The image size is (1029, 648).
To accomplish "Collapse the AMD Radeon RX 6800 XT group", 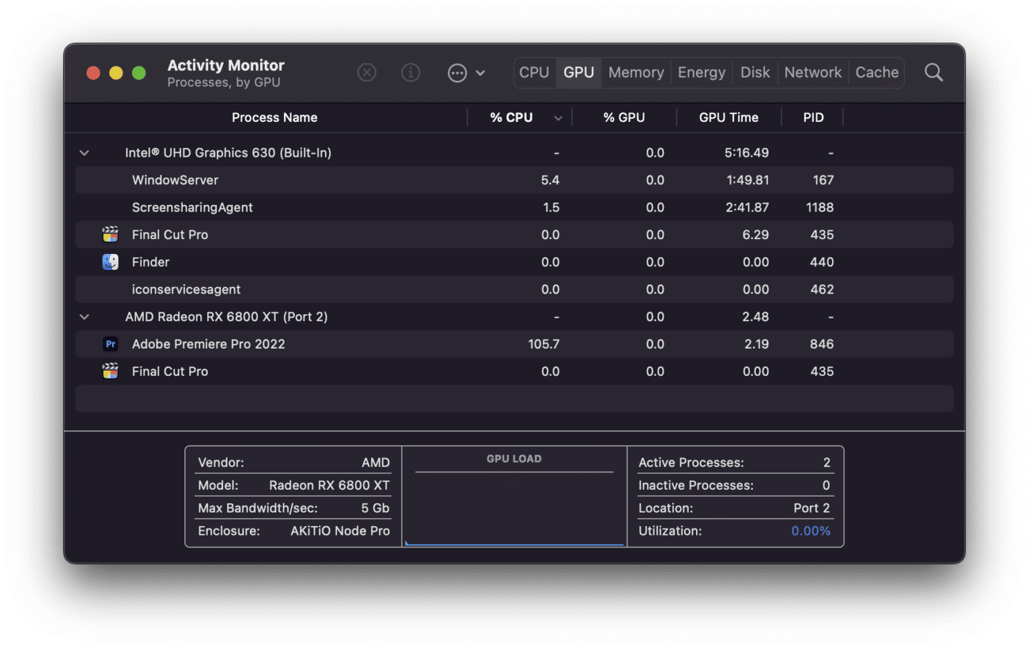I will (x=84, y=316).
